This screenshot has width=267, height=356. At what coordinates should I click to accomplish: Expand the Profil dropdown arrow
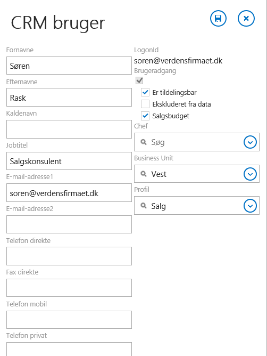tap(250, 206)
